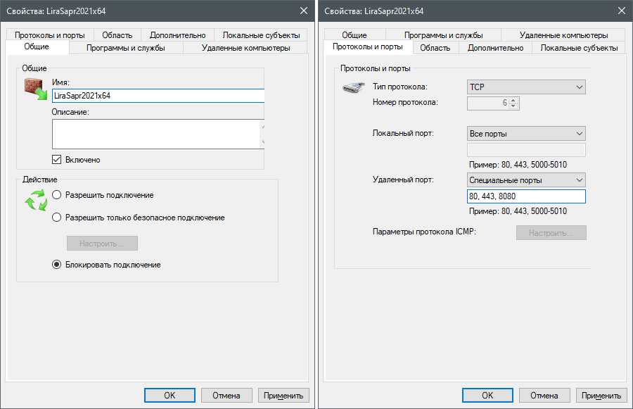The width and height of the screenshot is (633, 409).
Task: Click the remote port field with 80, 443, 8080
Action: [x=526, y=196]
